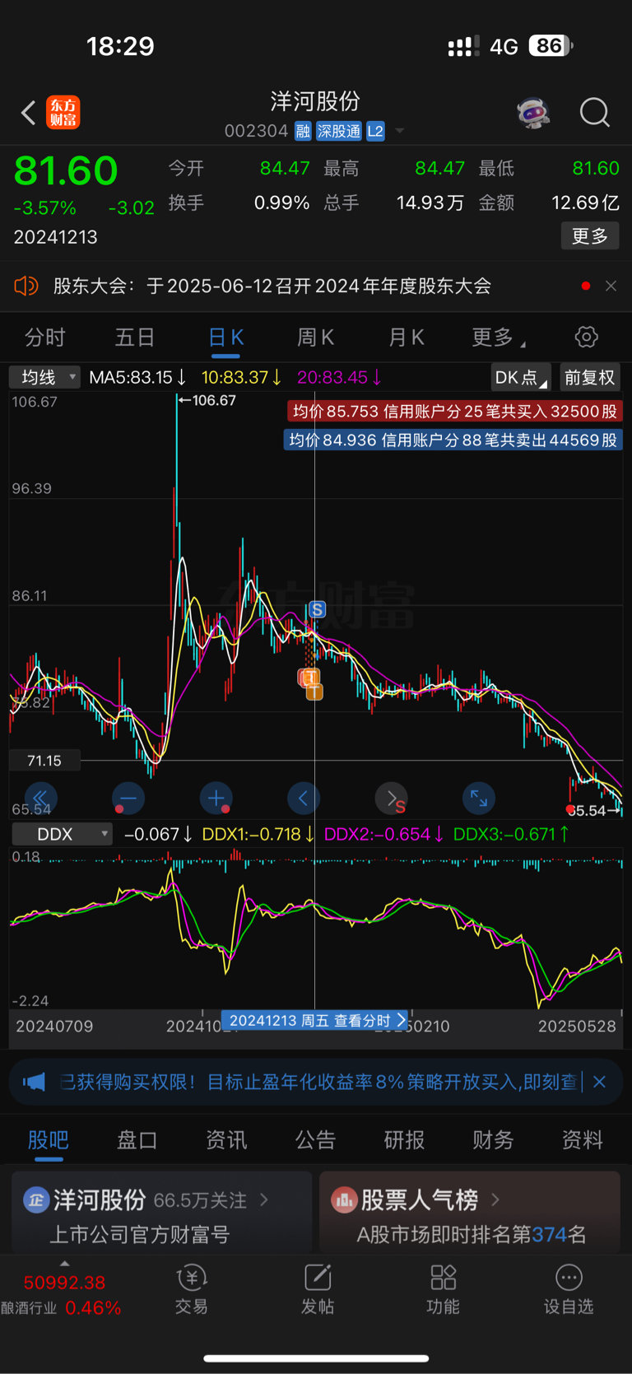Tap A股市场即时排名第374名 text
This screenshot has height=1374, width=632.
point(472,1234)
